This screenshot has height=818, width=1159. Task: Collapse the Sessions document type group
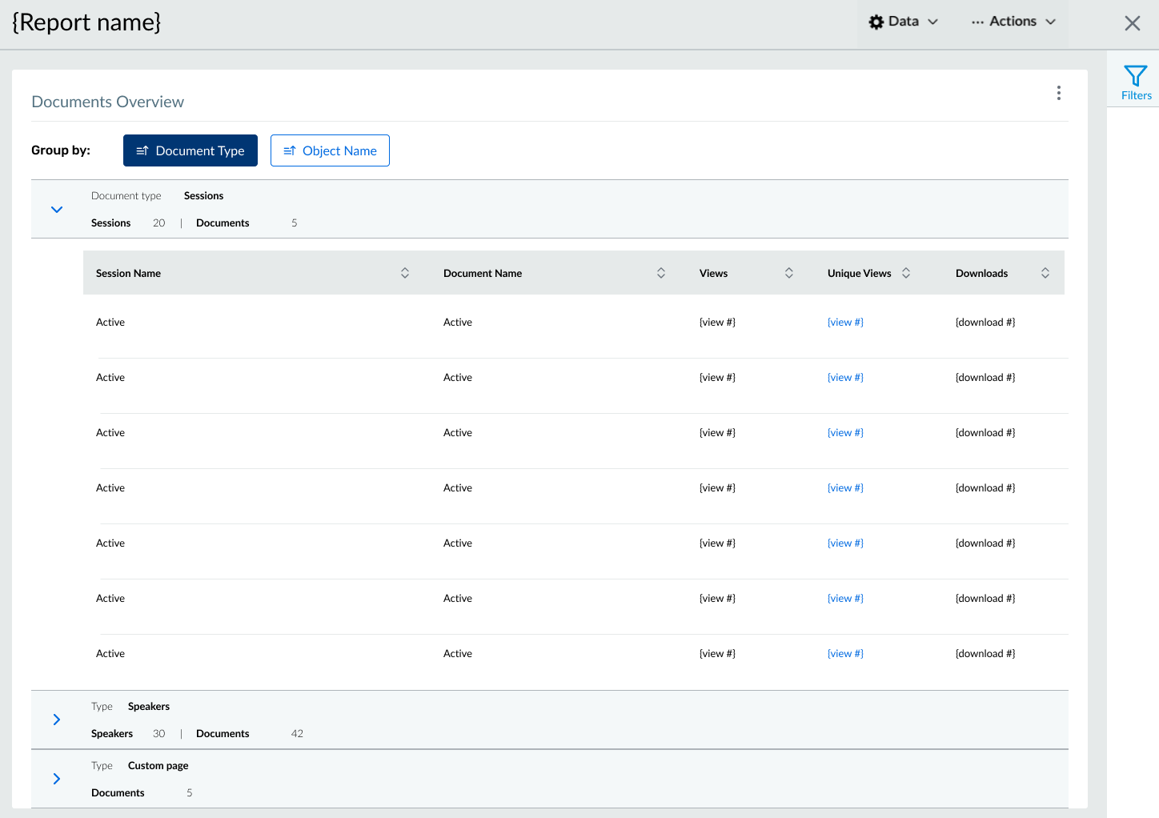[x=57, y=210]
